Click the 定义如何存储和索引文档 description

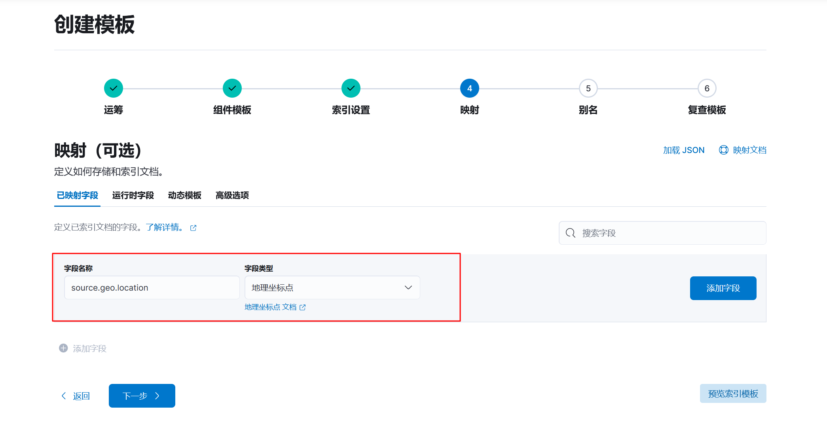pos(109,172)
